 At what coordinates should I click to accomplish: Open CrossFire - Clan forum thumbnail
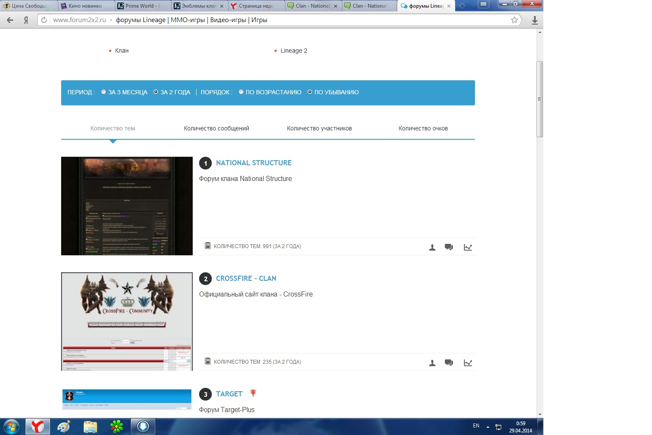tap(127, 322)
